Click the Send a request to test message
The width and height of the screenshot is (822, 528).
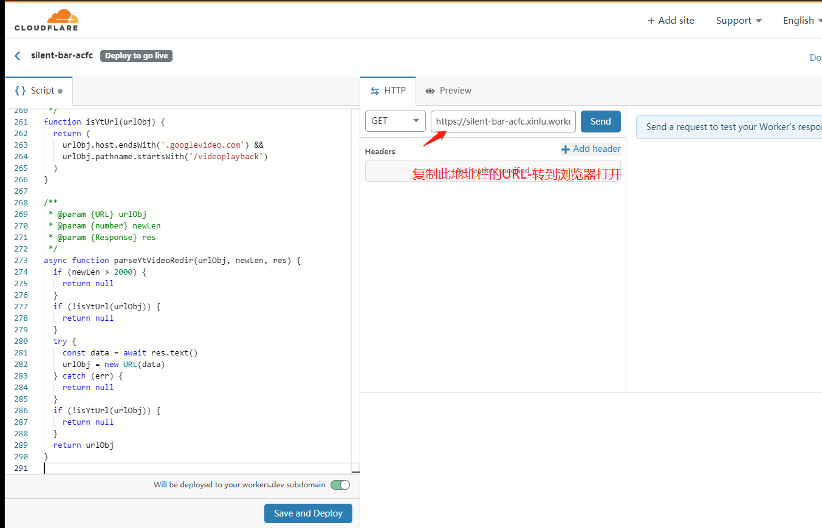coord(733,127)
